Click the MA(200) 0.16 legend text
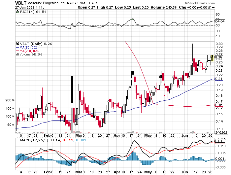The image size is (231, 175). (29, 51)
